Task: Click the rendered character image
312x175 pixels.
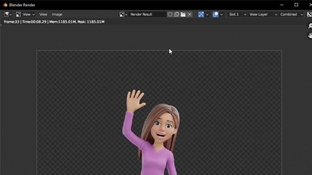Action: pos(152,132)
